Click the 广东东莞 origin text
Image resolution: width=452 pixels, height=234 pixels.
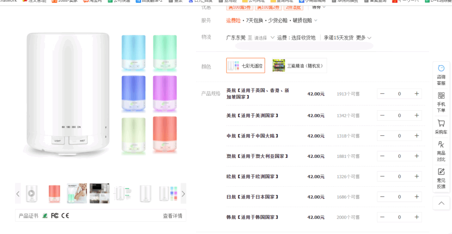(x=236, y=38)
